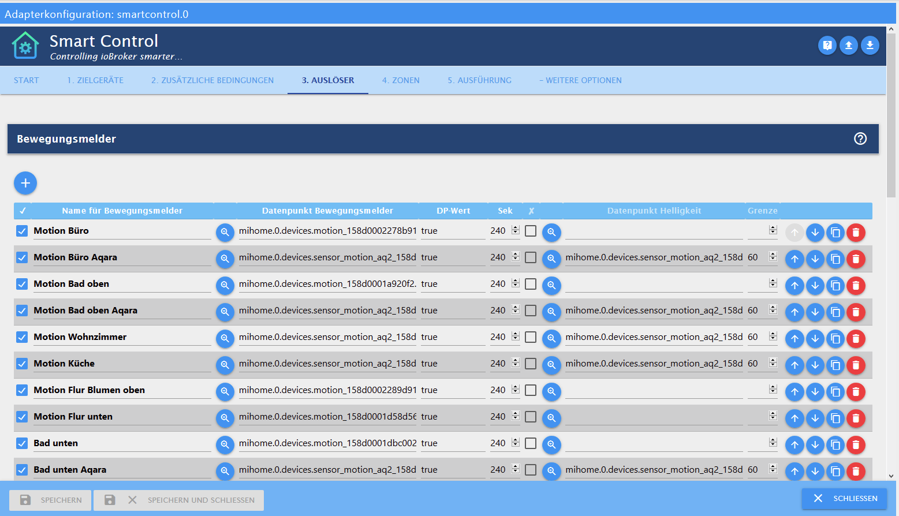Change Grenze stepper for Motion Büro Aqara
This screenshot has width=899, height=516.
(x=773, y=257)
